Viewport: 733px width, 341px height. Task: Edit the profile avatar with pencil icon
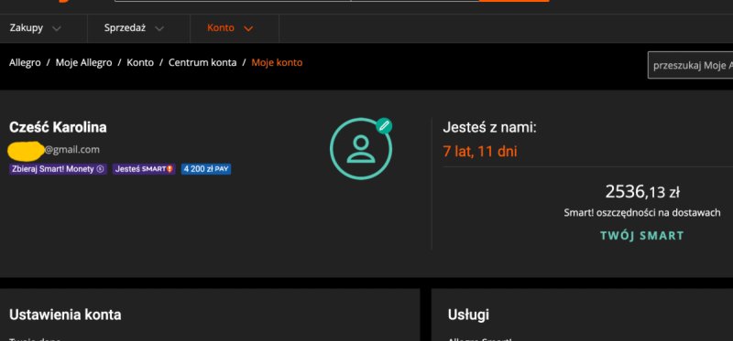click(384, 125)
